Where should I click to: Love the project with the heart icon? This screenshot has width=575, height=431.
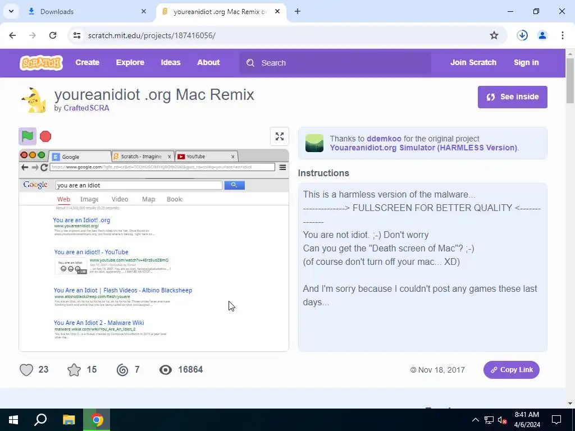coord(26,370)
